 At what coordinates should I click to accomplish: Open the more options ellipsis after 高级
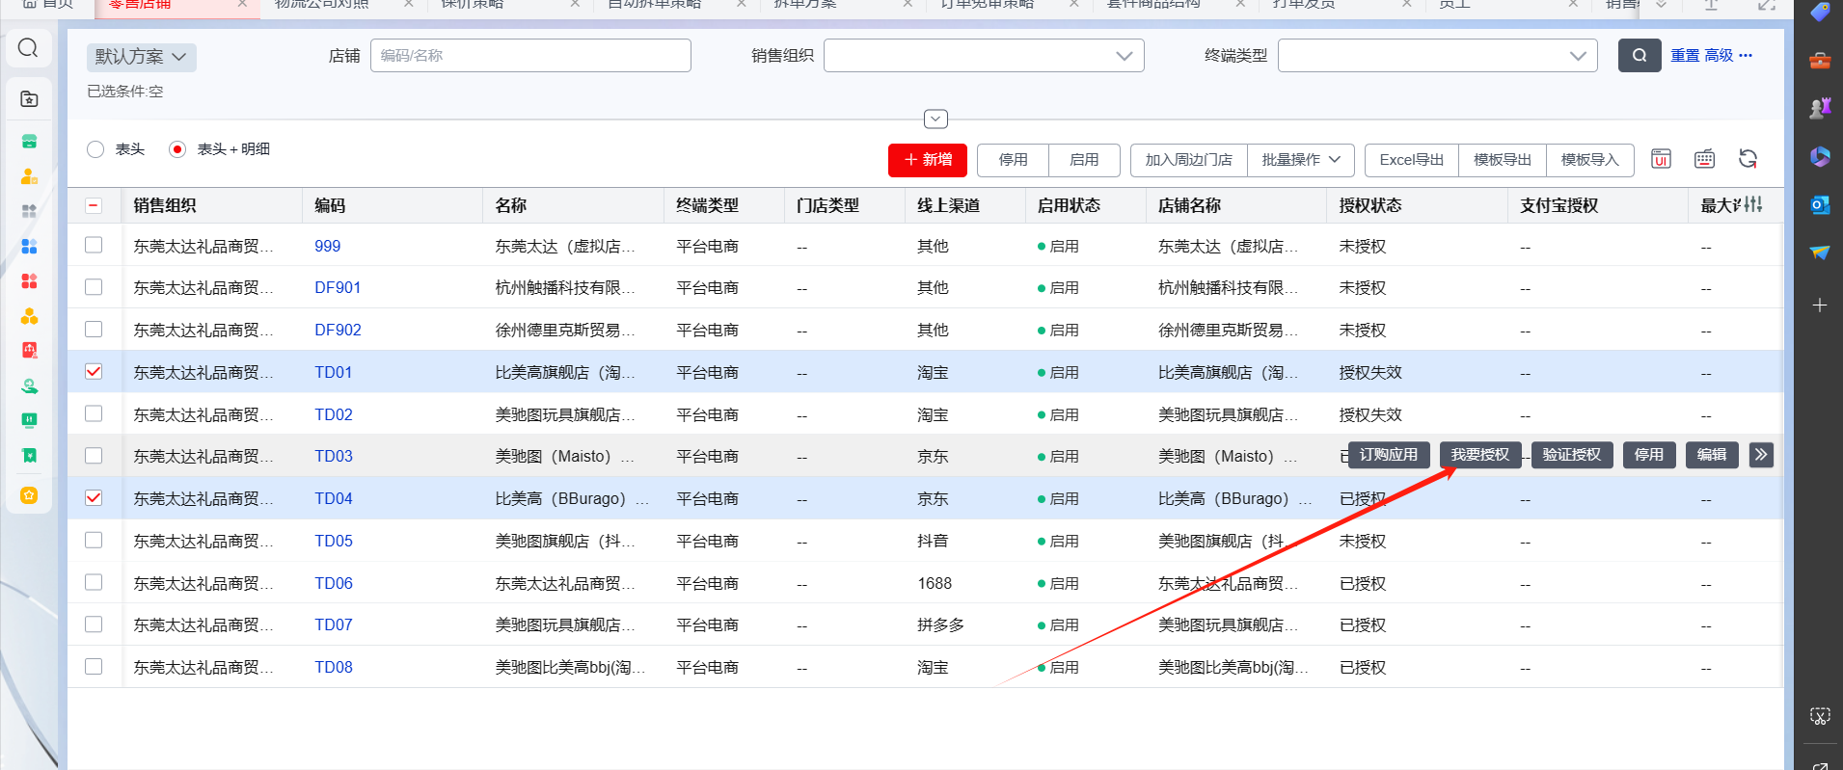point(1746,56)
